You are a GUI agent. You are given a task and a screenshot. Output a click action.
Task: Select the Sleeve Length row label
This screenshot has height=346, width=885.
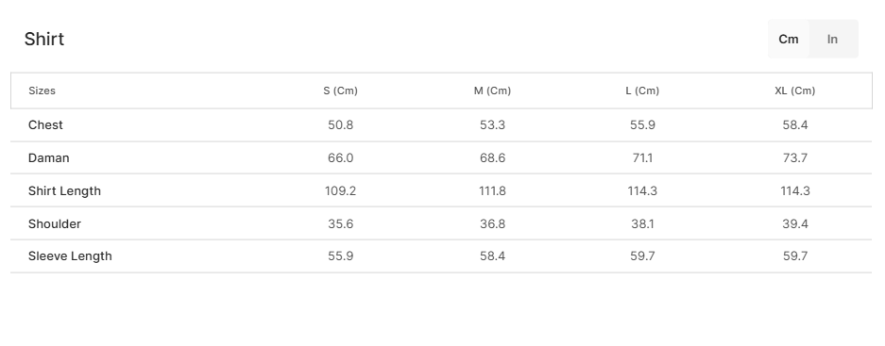tap(70, 256)
